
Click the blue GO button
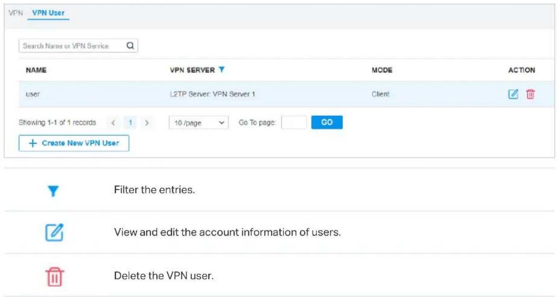coord(327,122)
